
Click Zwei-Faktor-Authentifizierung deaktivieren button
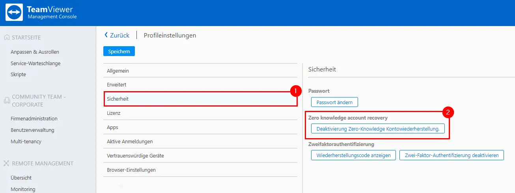coord(452,155)
